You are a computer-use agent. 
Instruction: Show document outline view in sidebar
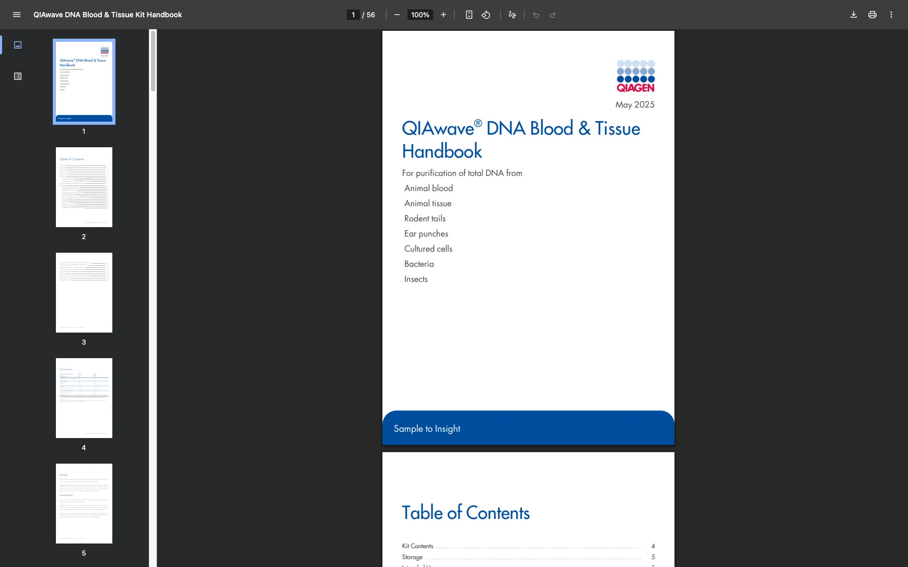18,76
